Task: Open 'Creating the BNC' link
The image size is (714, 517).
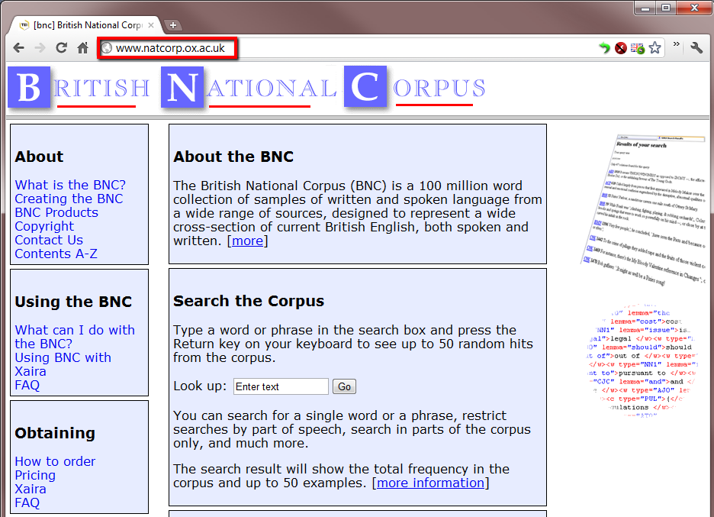Action: tap(69, 199)
